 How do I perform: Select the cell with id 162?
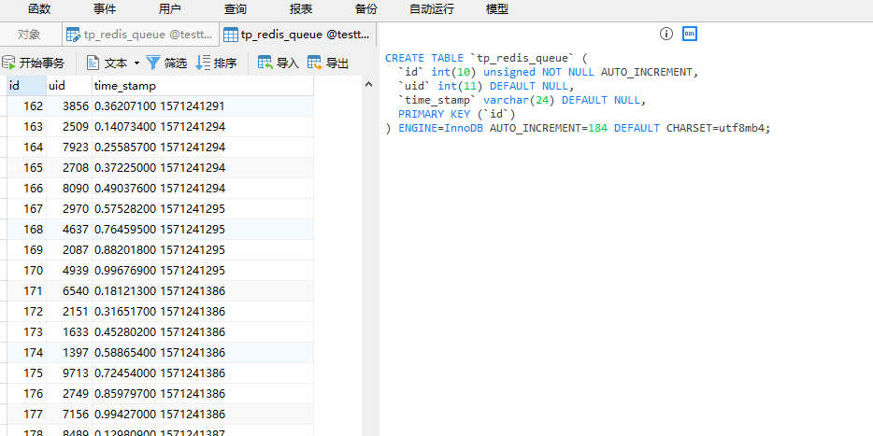pyautogui.click(x=26, y=105)
